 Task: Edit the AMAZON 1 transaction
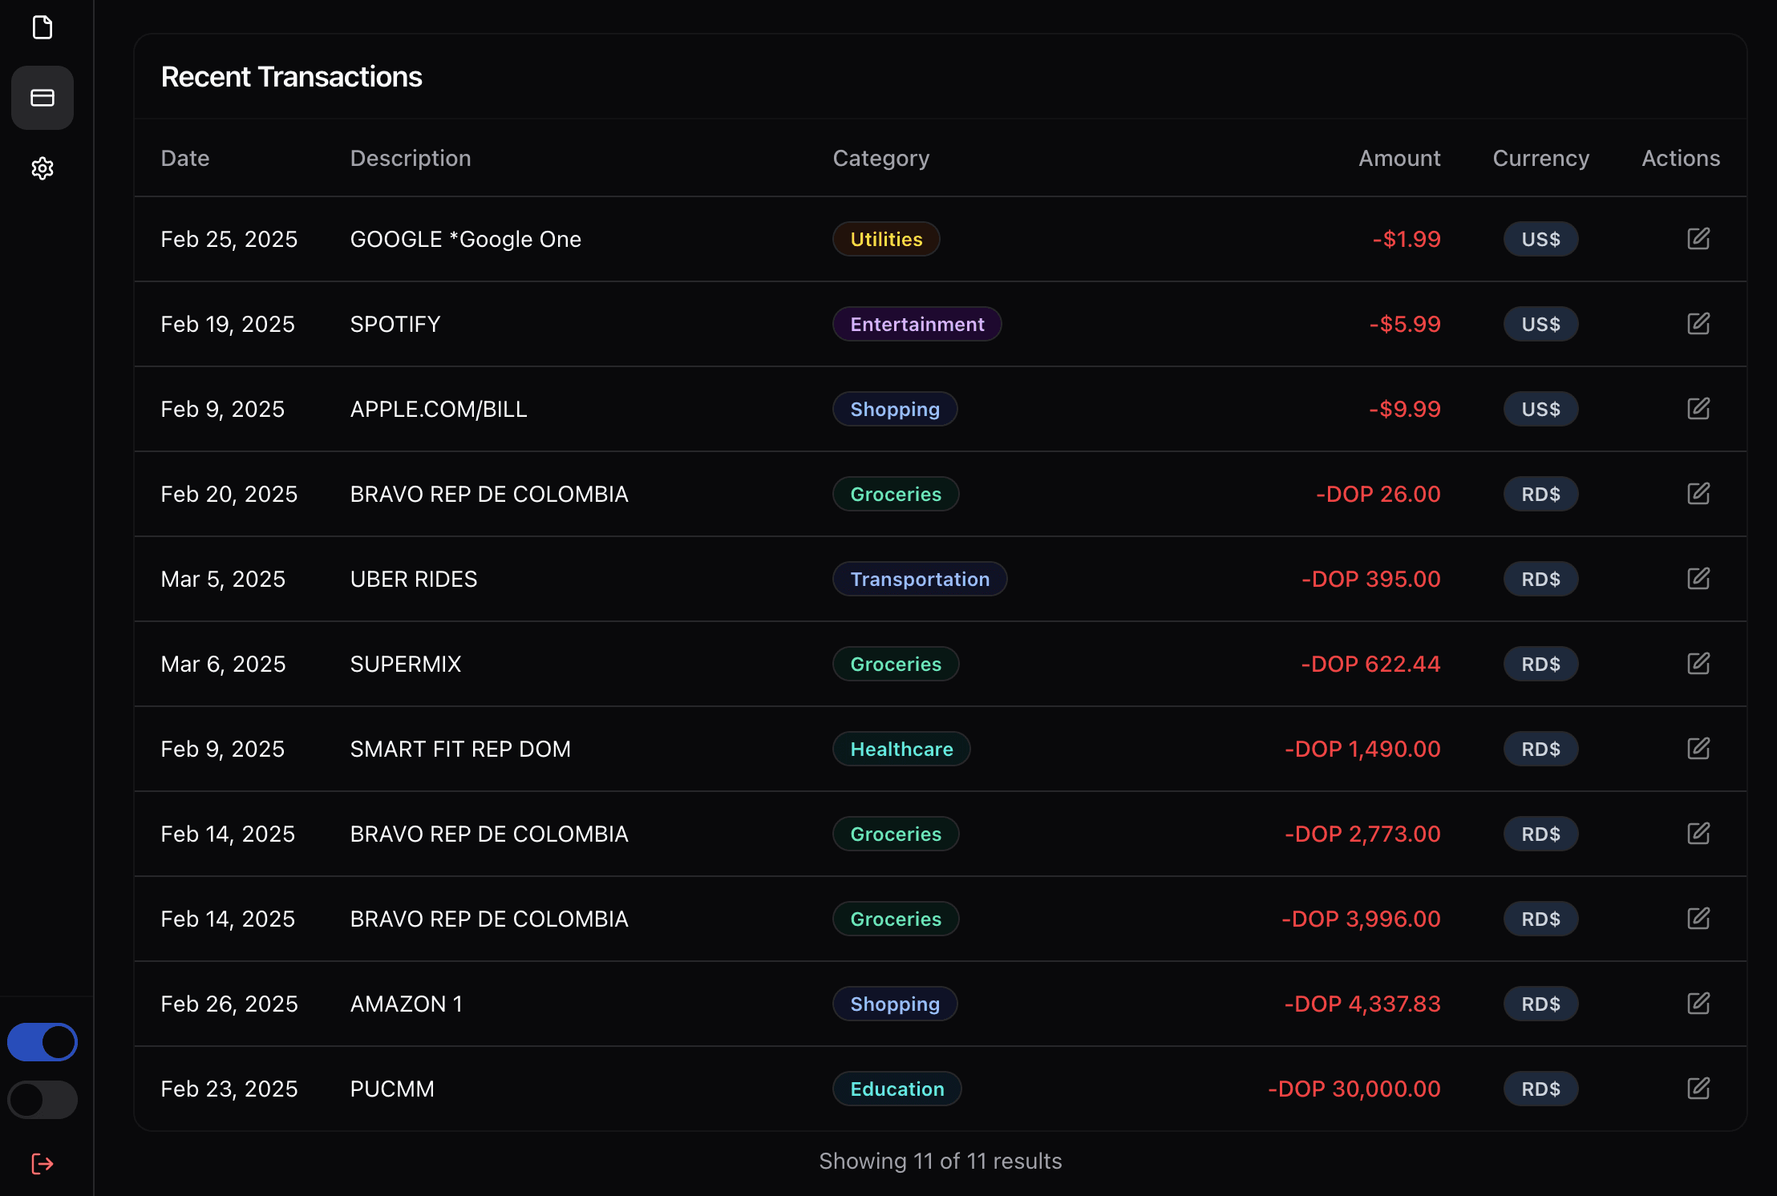point(1698,1004)
